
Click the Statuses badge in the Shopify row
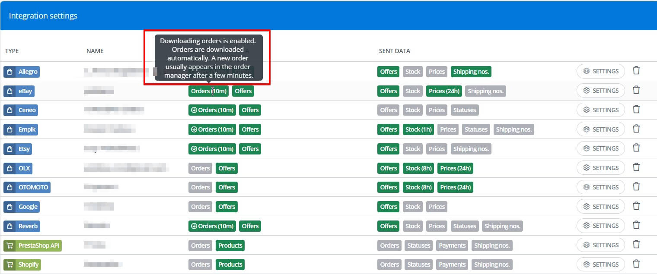tap(419, 265)
